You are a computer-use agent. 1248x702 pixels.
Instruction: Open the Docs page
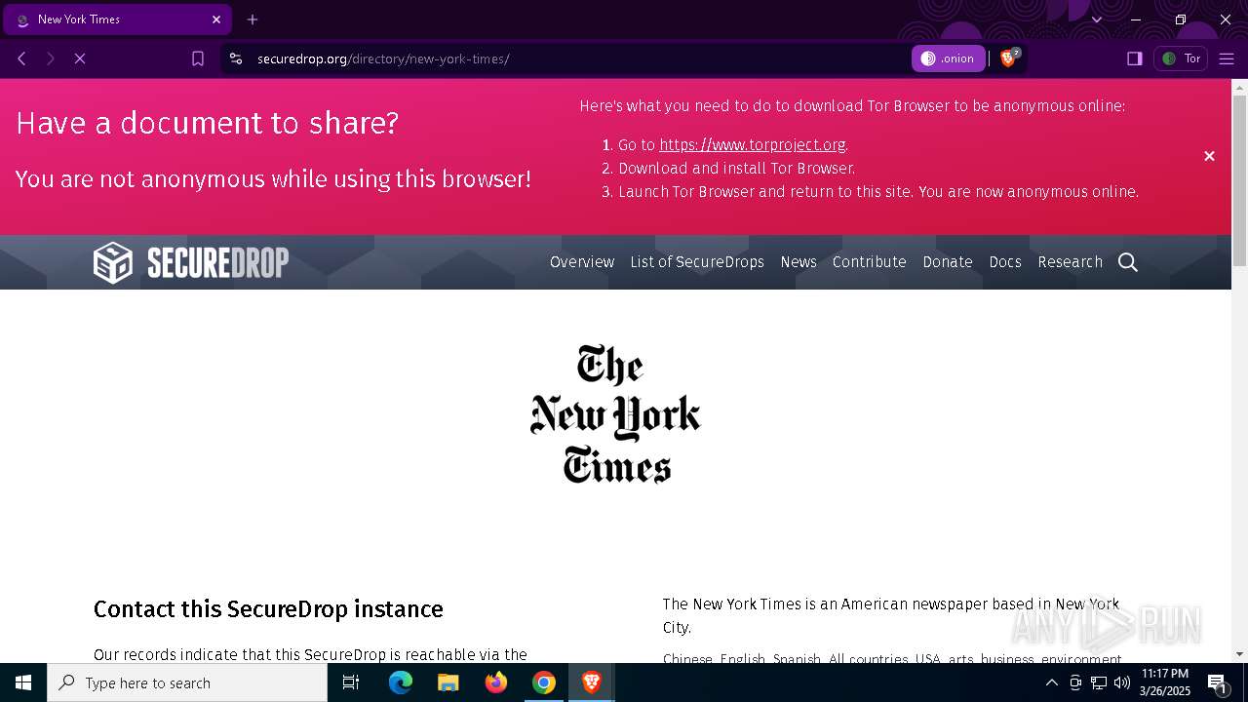click(1005, 261)
